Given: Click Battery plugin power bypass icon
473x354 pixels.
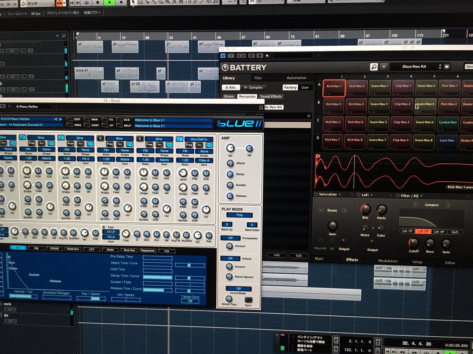Looking at the screenshot, I should 223,56.
